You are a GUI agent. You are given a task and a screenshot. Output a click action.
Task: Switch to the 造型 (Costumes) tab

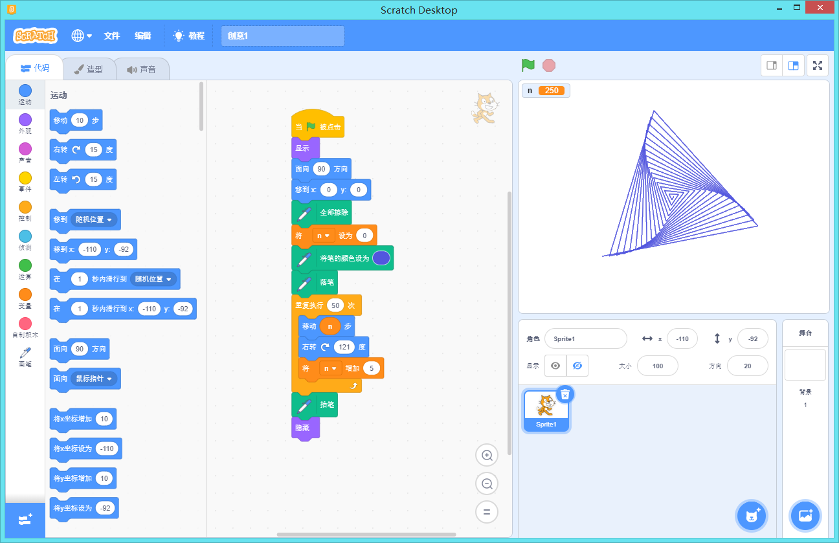click(89, 69)
